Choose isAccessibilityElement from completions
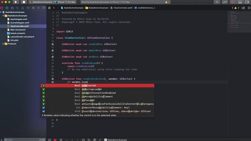The width and height of the screenshot is (251, 141). pos(97,97)
